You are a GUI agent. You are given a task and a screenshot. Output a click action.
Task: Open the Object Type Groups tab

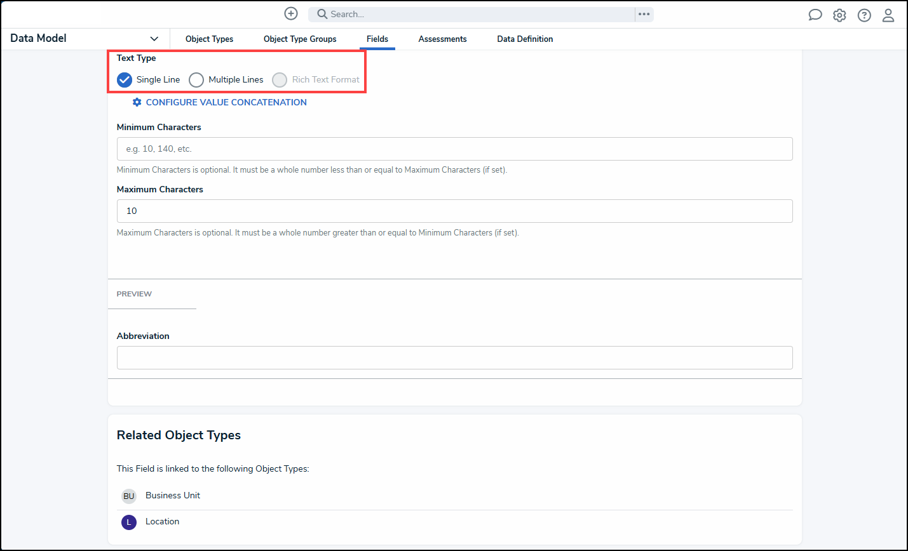pyautogui.click(x=300, y=39)
